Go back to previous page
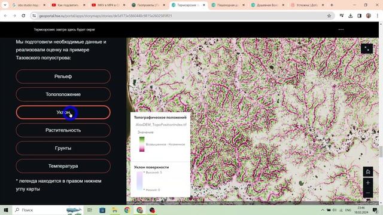This screenshot has width=383, height=215. point(5,16)
